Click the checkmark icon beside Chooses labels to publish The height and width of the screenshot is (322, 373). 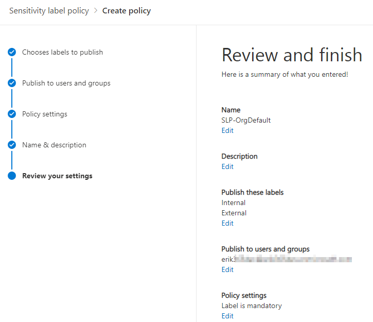click(x=12, y=52)
